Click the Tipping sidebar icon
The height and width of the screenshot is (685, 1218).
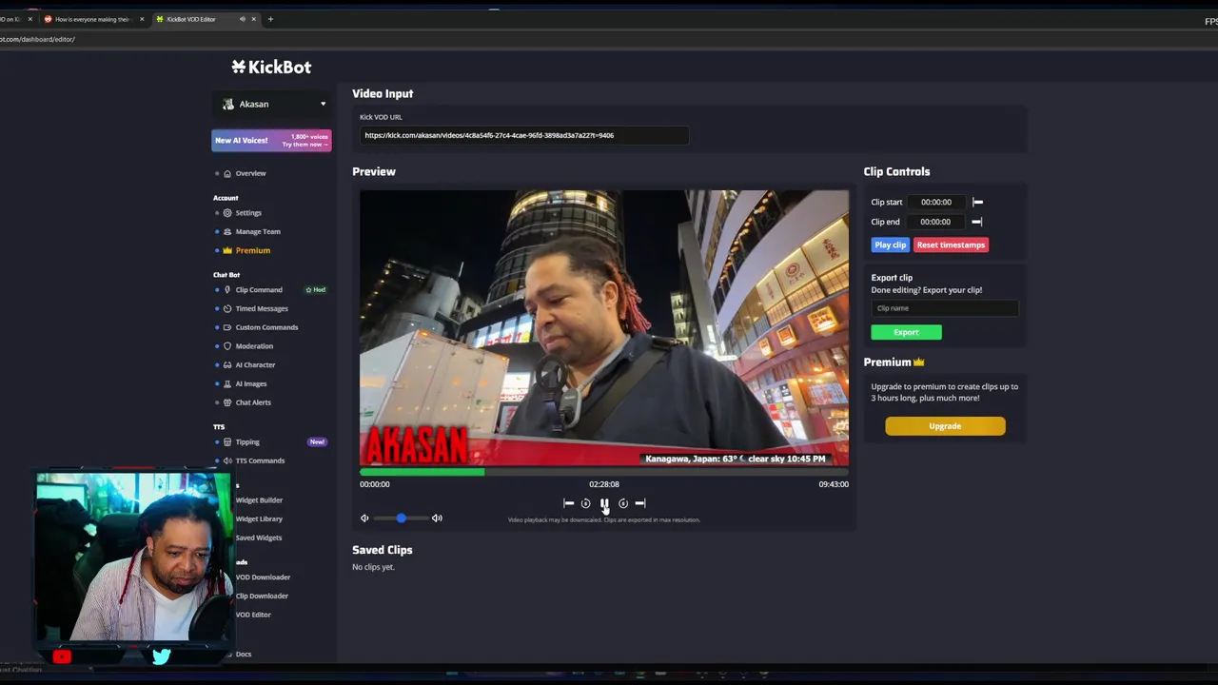(227, 441)
